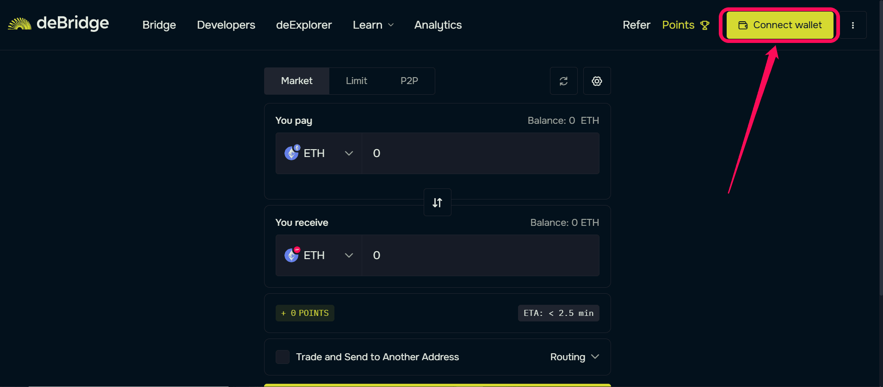Screen dimensions: 883x387
Task: Select the Market tab
Action: click(296, 81)
